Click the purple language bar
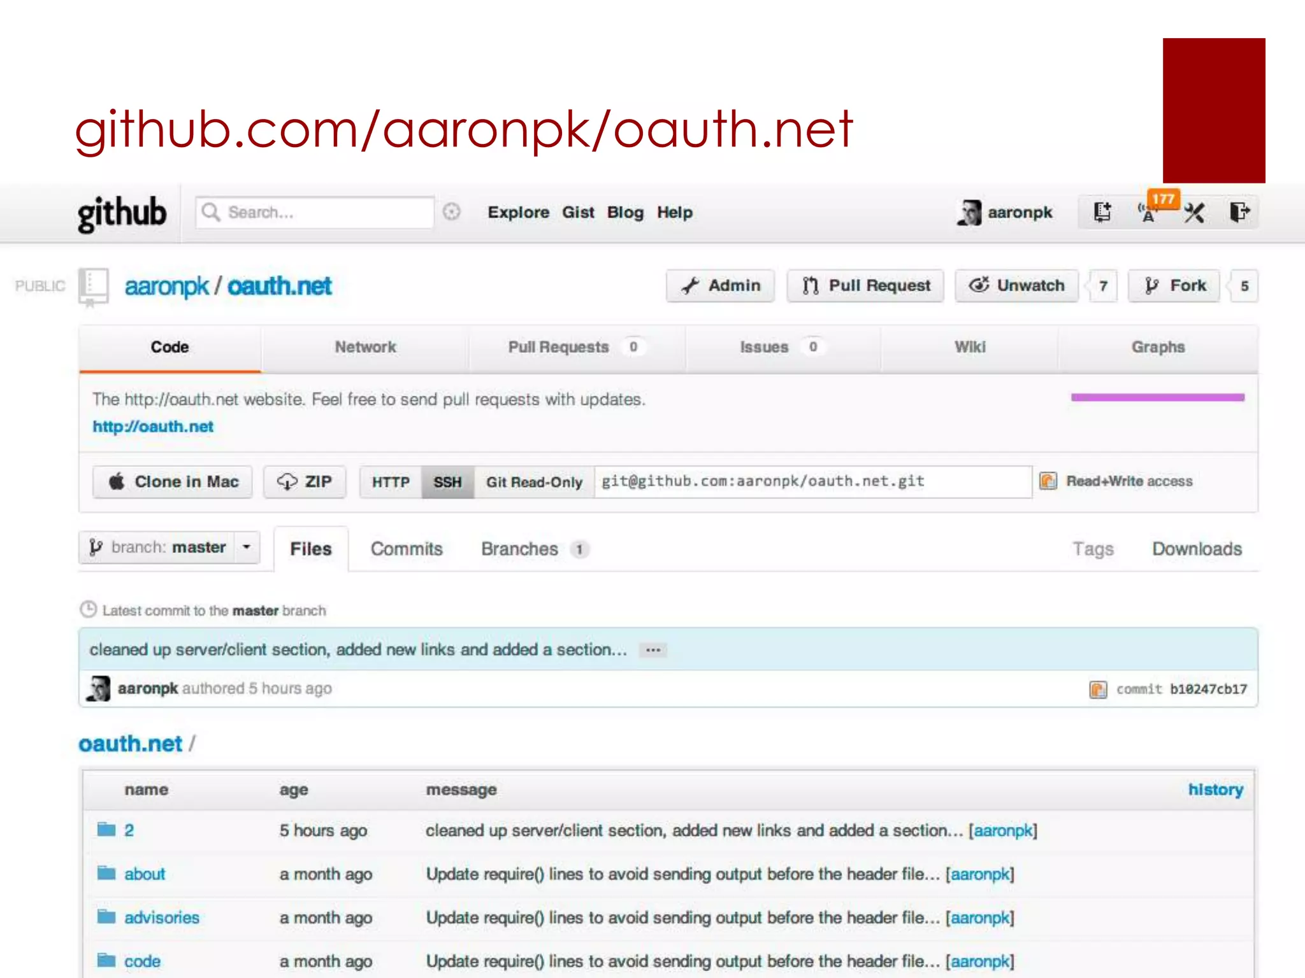Image resolution: width=1305 pixels, height=978 pixels. [x=1157, y=397]
